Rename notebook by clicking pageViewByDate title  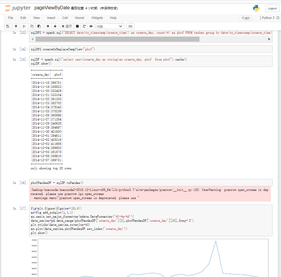(x=52, y=8)
